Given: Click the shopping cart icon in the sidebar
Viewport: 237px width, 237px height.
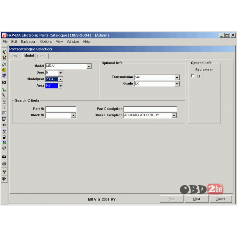Looking at the screenshot, I should click(x=4, y=58).
